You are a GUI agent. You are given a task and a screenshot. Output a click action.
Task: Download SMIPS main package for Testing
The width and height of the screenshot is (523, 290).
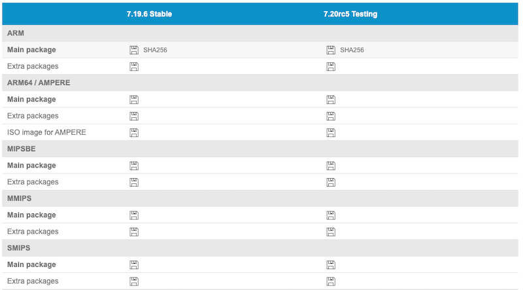331,264
